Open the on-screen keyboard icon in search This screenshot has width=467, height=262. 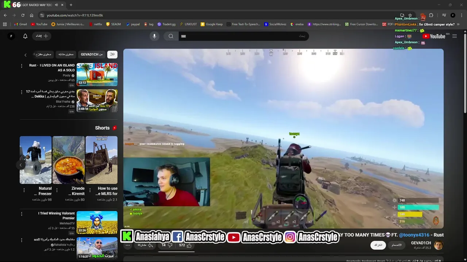tap(184, 36)
